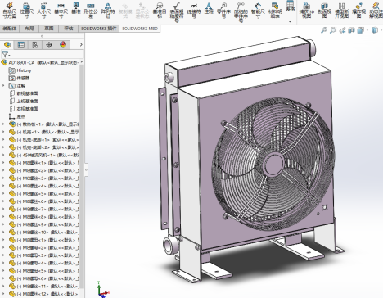The width and height of the screenshot is (383, 298).
Task: Select the M8螺丝<5> component
Action: pyautogui.click(x=44, y=193)
